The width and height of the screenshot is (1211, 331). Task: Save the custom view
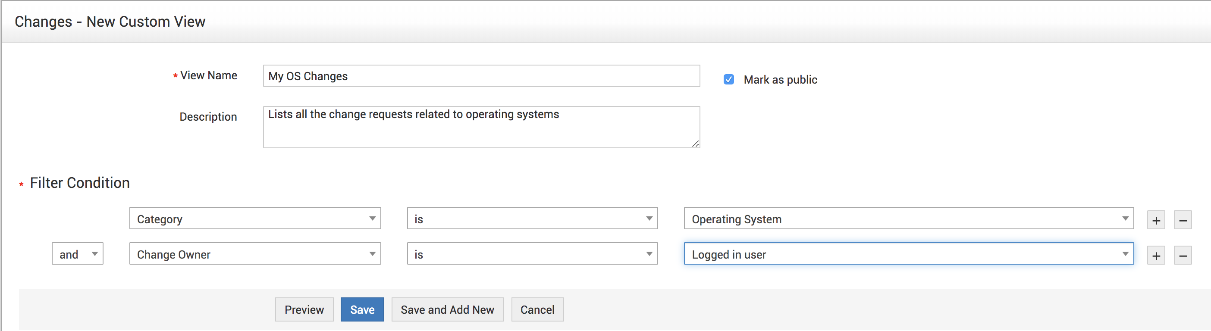(x=362, y=309)
